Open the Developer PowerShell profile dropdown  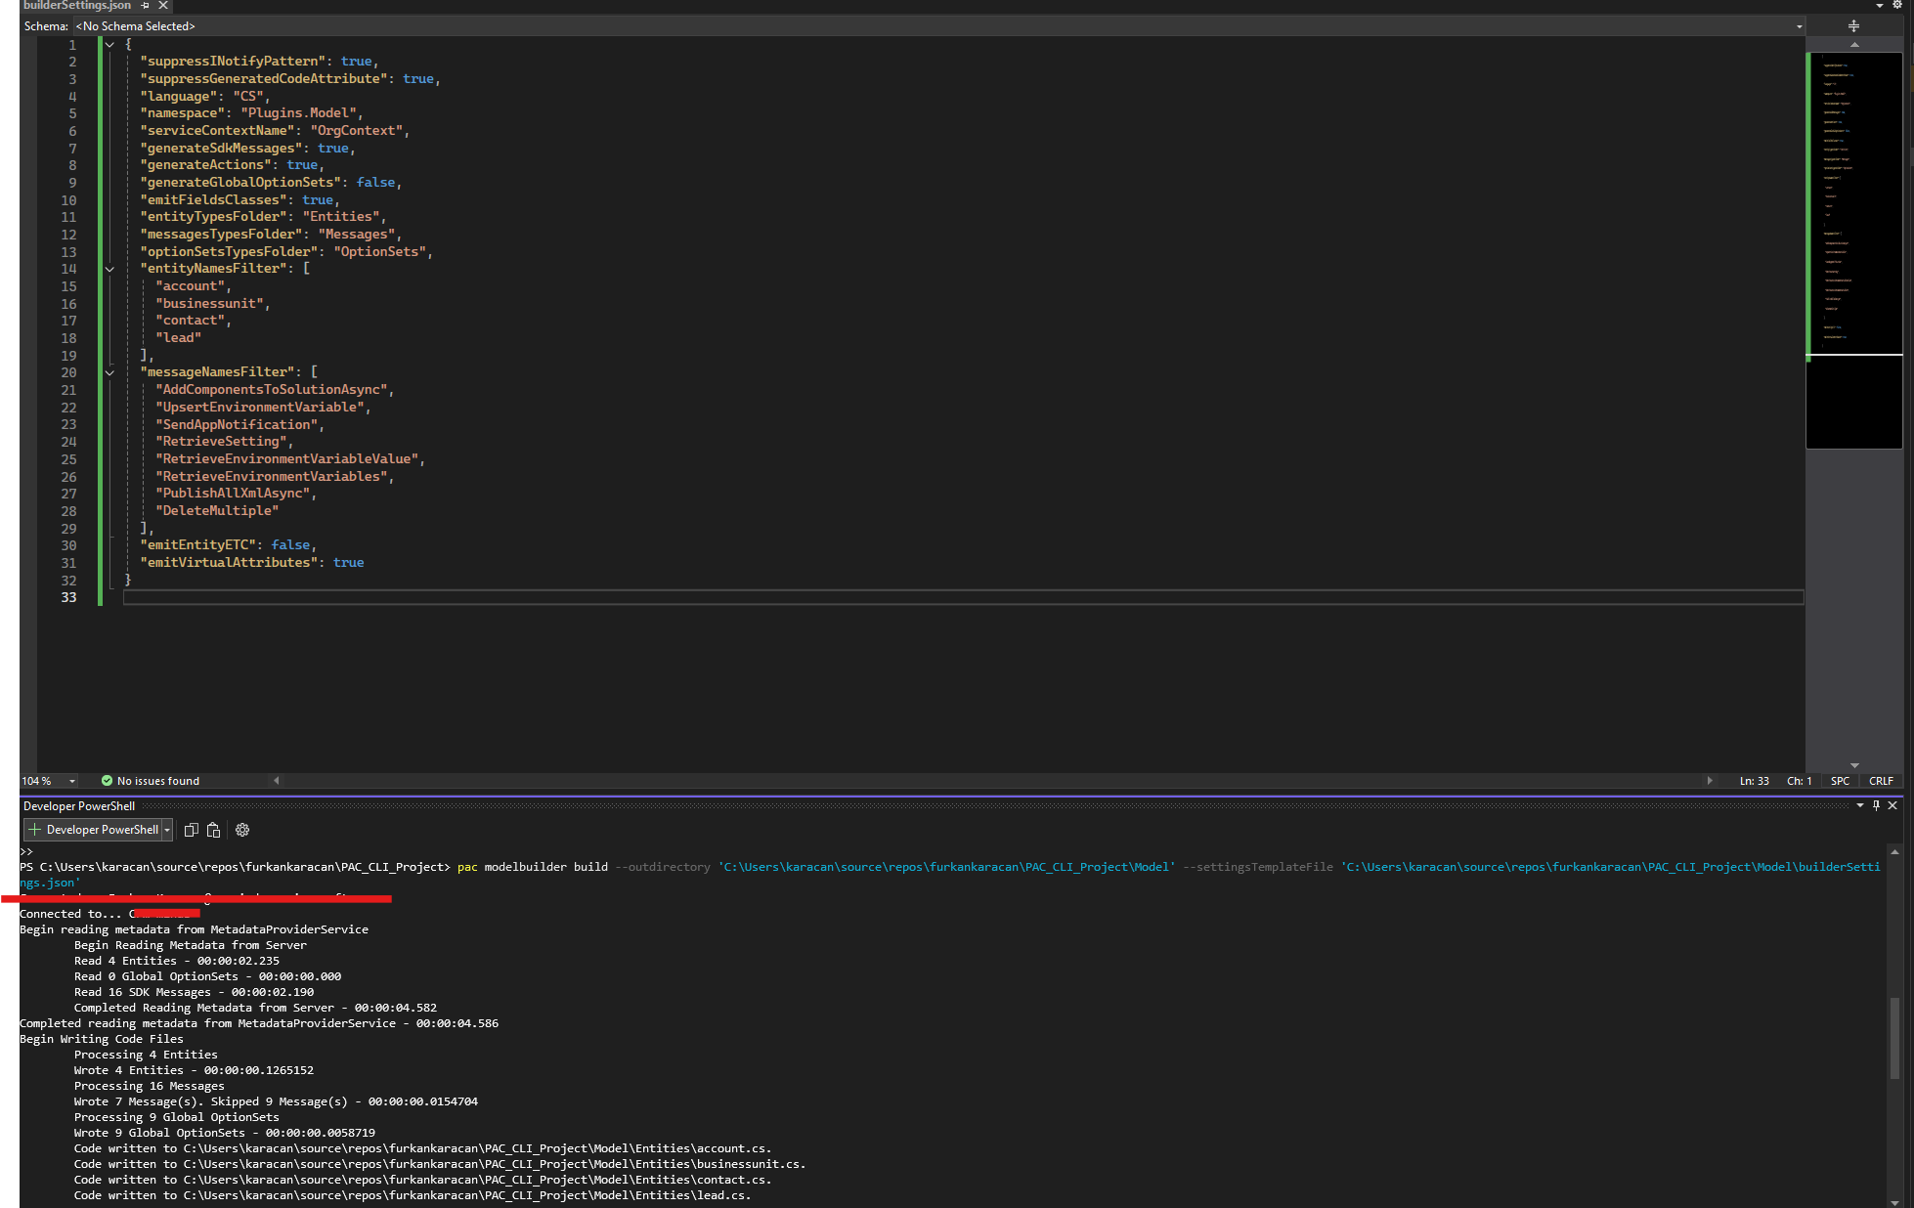click(x=166, y=829)
